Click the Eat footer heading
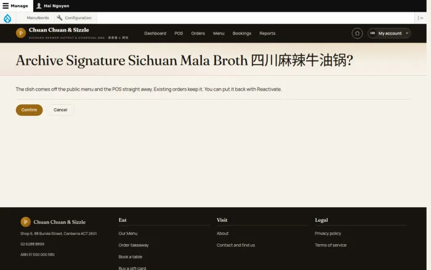This screenshot has height=270, width=431. (x=123, y=220)
